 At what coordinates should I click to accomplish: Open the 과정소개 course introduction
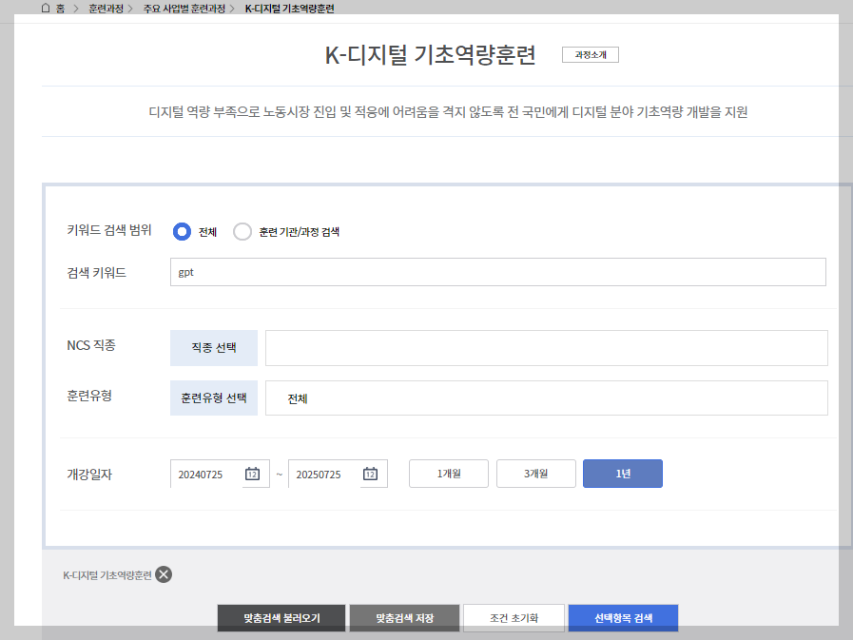[590, 54]
